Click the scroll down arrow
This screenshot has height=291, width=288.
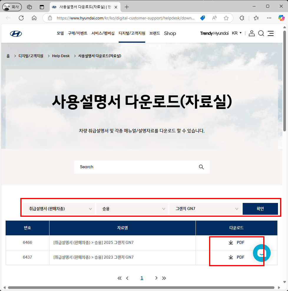pos(285,282)
